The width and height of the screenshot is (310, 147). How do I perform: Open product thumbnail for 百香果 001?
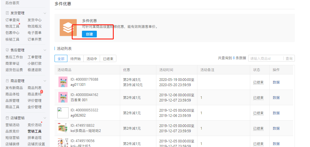click(x=63, y=97)
